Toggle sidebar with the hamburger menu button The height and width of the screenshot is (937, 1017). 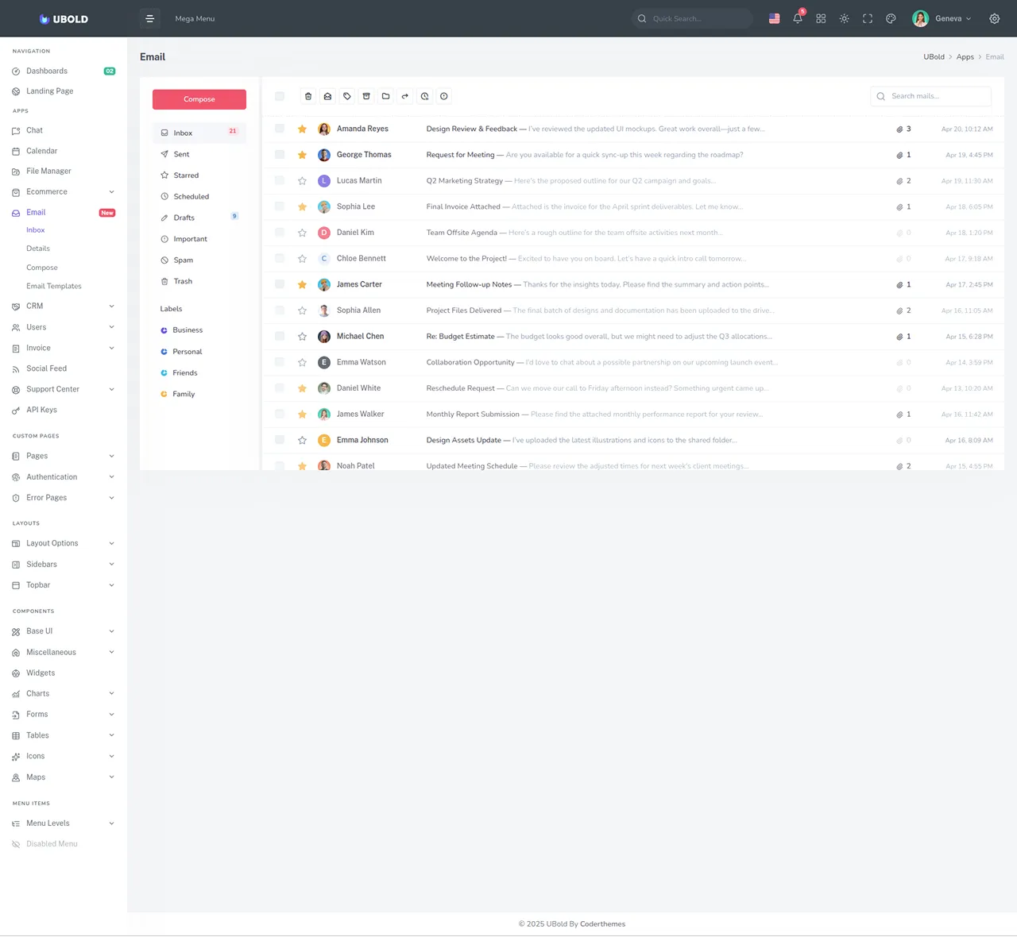pyautogui.click(x=149, y=18)
